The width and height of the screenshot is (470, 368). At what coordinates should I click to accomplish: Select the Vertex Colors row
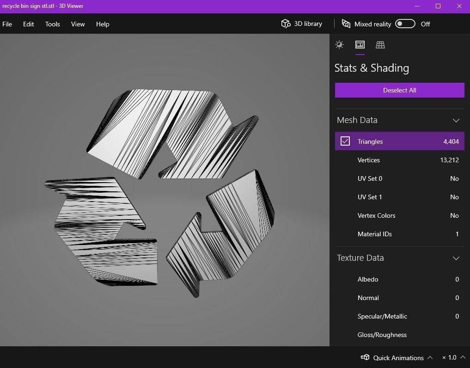tap(400, 215)
